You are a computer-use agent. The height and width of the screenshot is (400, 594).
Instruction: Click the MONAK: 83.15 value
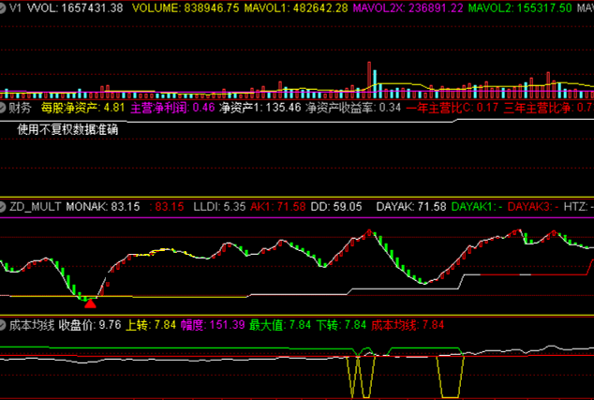[x=103, y=206]
